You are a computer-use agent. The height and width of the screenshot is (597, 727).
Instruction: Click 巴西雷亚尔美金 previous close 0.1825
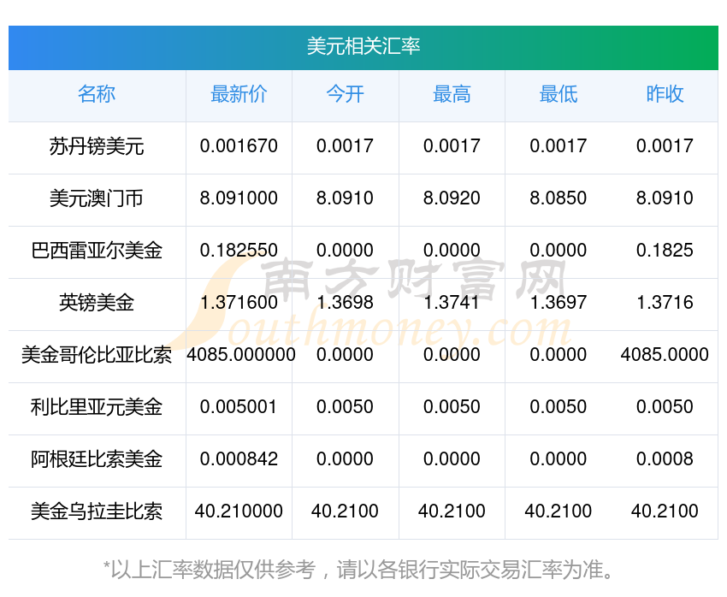coord(665,251)
